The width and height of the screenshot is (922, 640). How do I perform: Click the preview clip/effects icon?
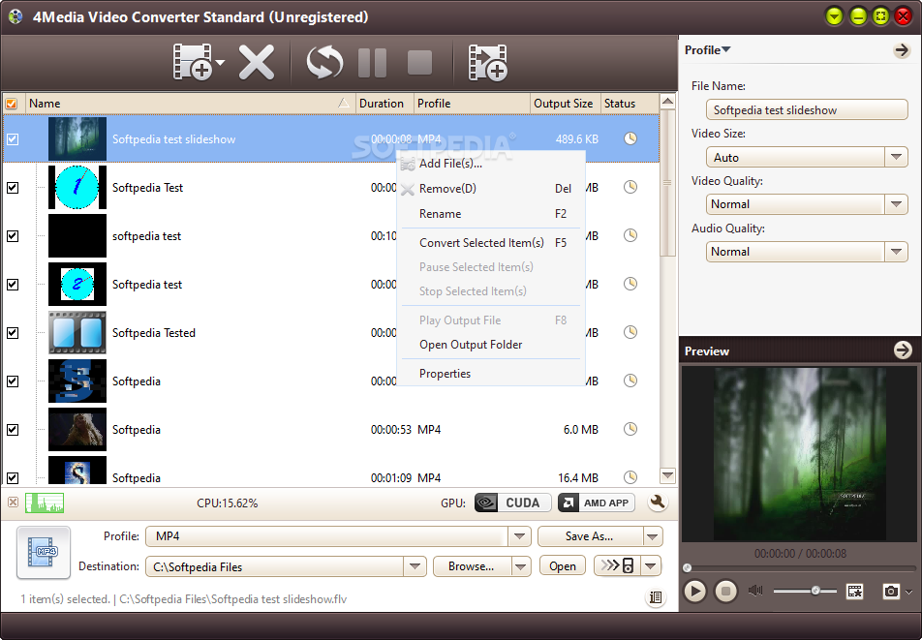click(854, 592)
